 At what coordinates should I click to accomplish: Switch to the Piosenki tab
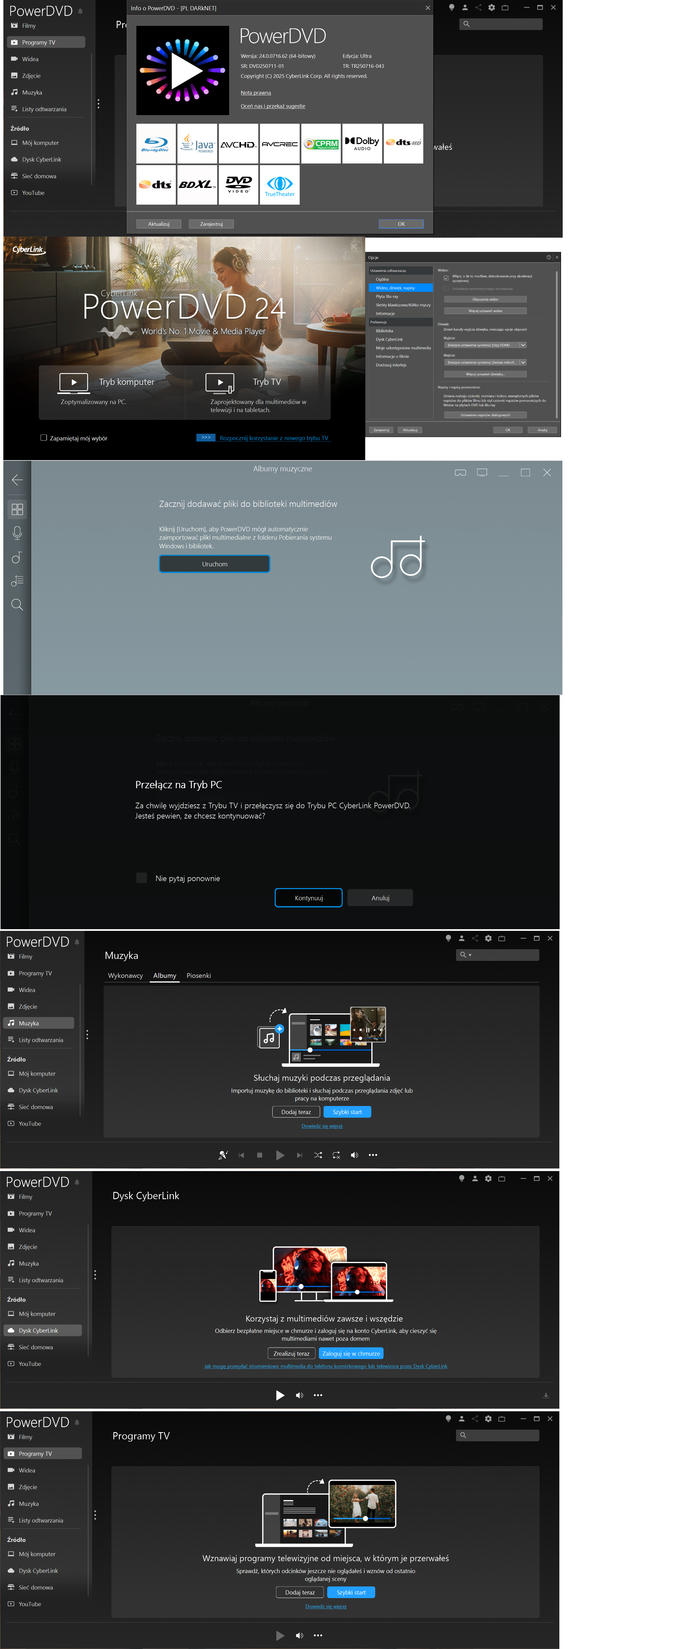[198, 976]
